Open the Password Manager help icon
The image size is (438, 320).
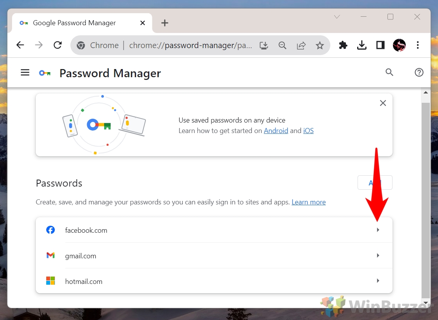click(x=419, y=73)
